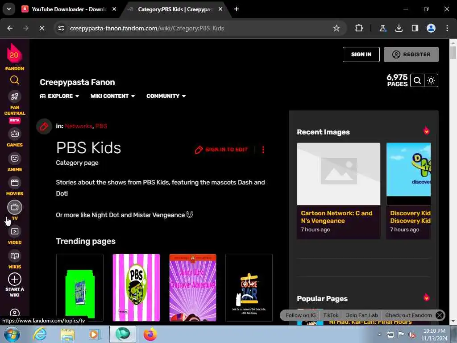Viewport: 457px width, 343px height.
Task: Show hidden system tray icons
Action: pyautogui.click(x=379, y=335)
